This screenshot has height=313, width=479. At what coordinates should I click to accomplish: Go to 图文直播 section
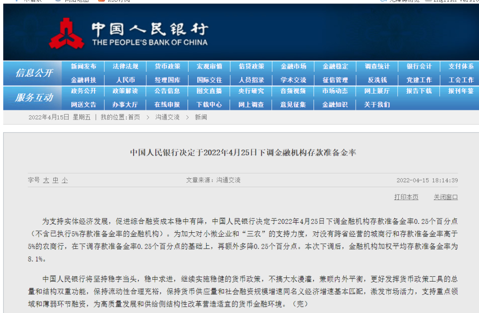209,91
